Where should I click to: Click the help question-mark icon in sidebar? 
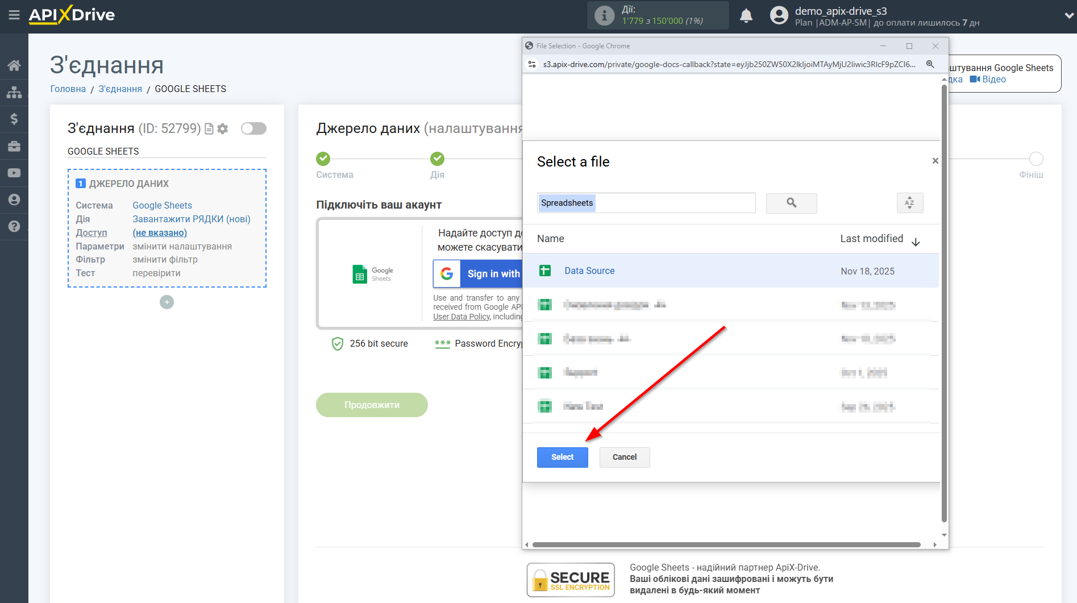click(14, 226)
